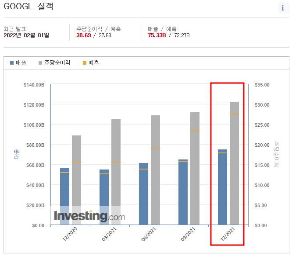Viewport: 292px width, 256px height.
Task: Click the revenue forecast value 72.27B
Action: pyautogui.click(x=182, y=35)
